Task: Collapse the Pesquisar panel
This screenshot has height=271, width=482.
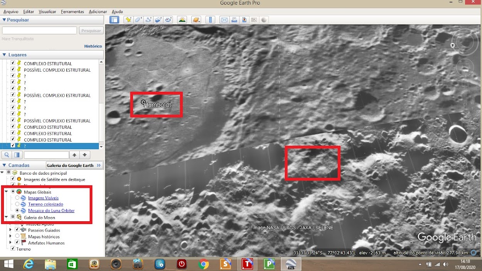Action: 4,20
